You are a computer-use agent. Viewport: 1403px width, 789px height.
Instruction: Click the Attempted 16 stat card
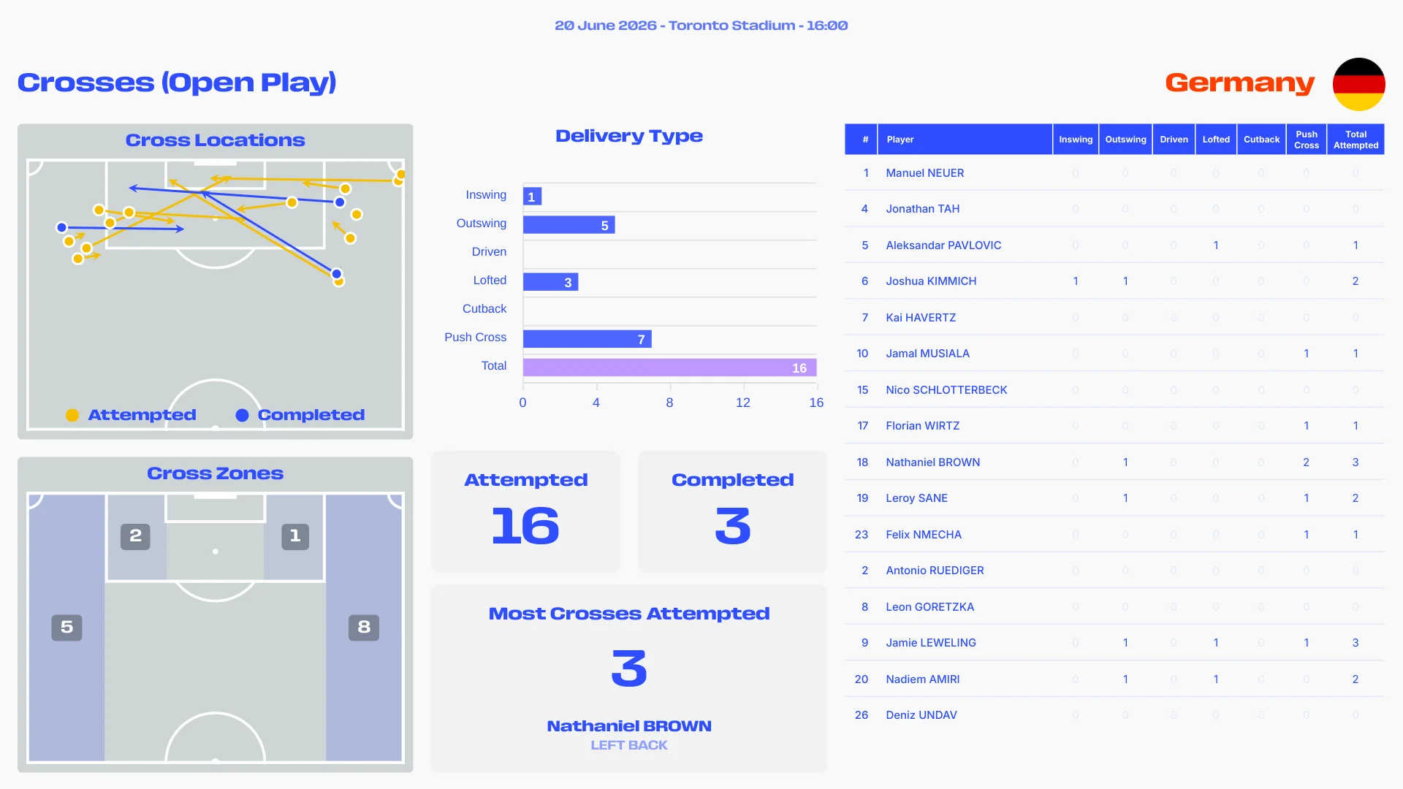pos(525,512)
